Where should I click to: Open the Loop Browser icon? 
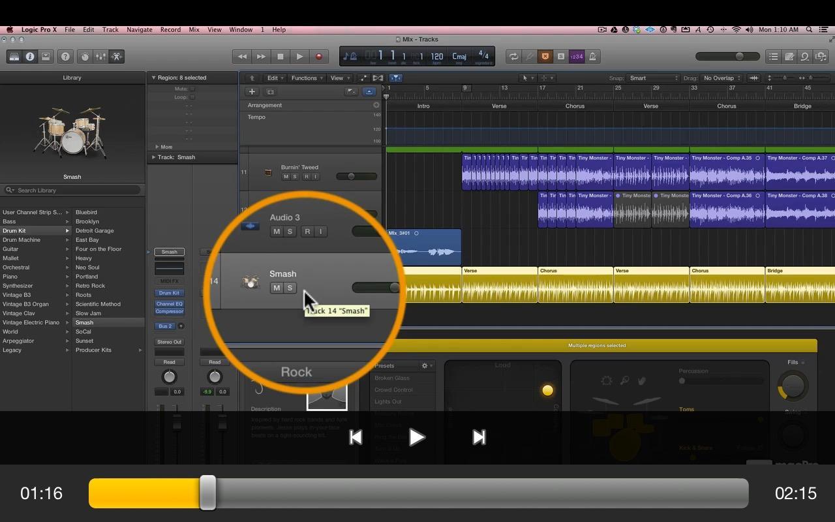(x=805, y=57)
